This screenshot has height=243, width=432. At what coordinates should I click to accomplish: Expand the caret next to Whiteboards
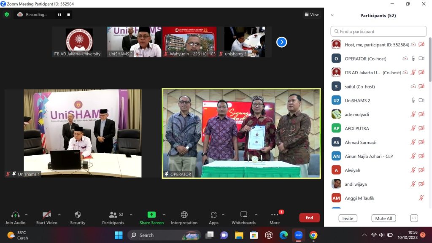[x=256, y=215]
